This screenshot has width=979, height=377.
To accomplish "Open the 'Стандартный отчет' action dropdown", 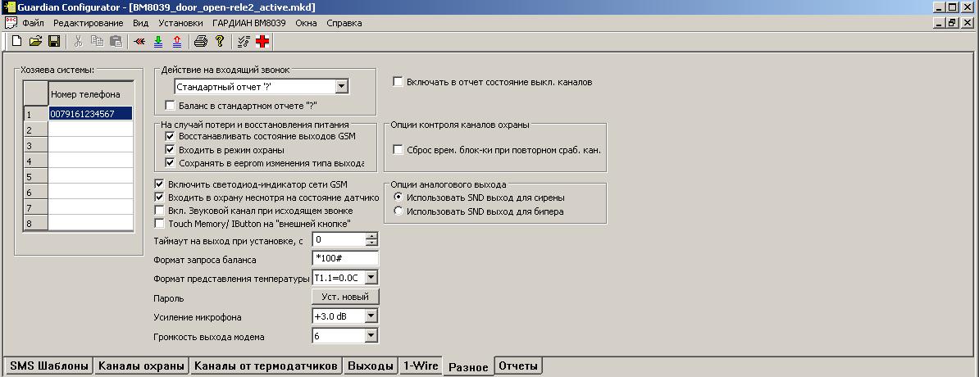I will pos(342,86).
